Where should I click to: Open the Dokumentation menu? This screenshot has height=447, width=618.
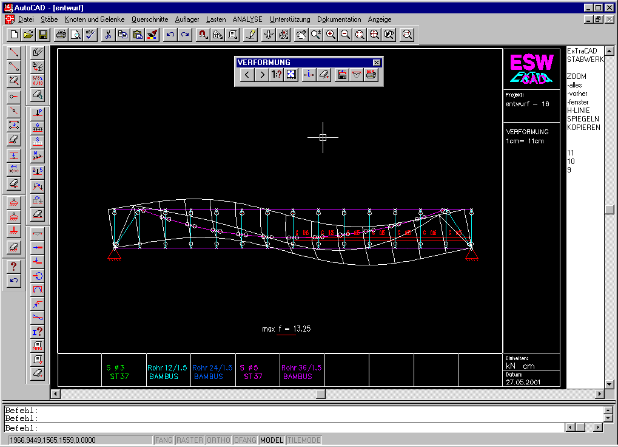(339, 19)
